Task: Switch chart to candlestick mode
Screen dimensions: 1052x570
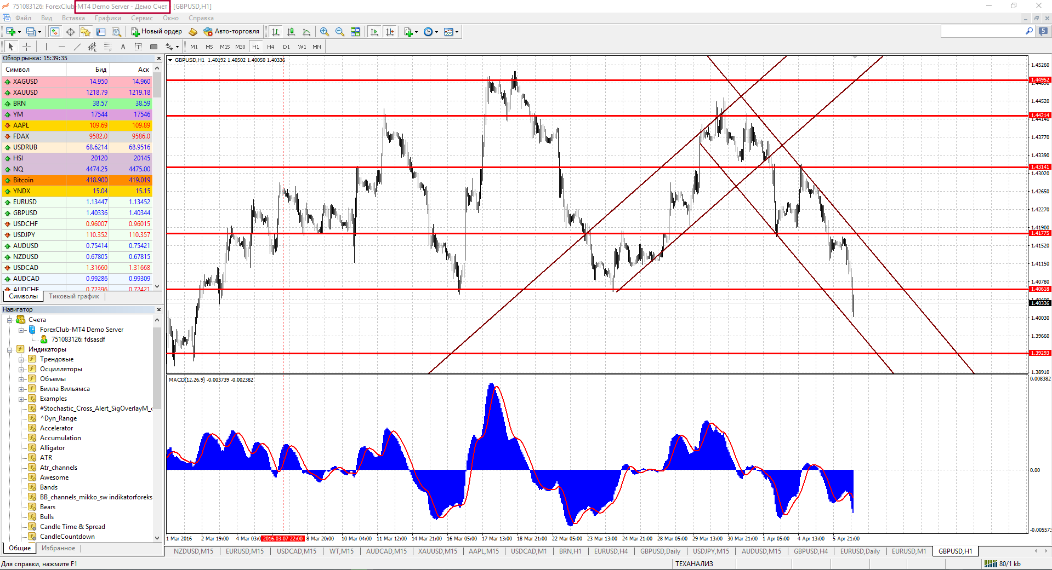Action: [291, 32]
